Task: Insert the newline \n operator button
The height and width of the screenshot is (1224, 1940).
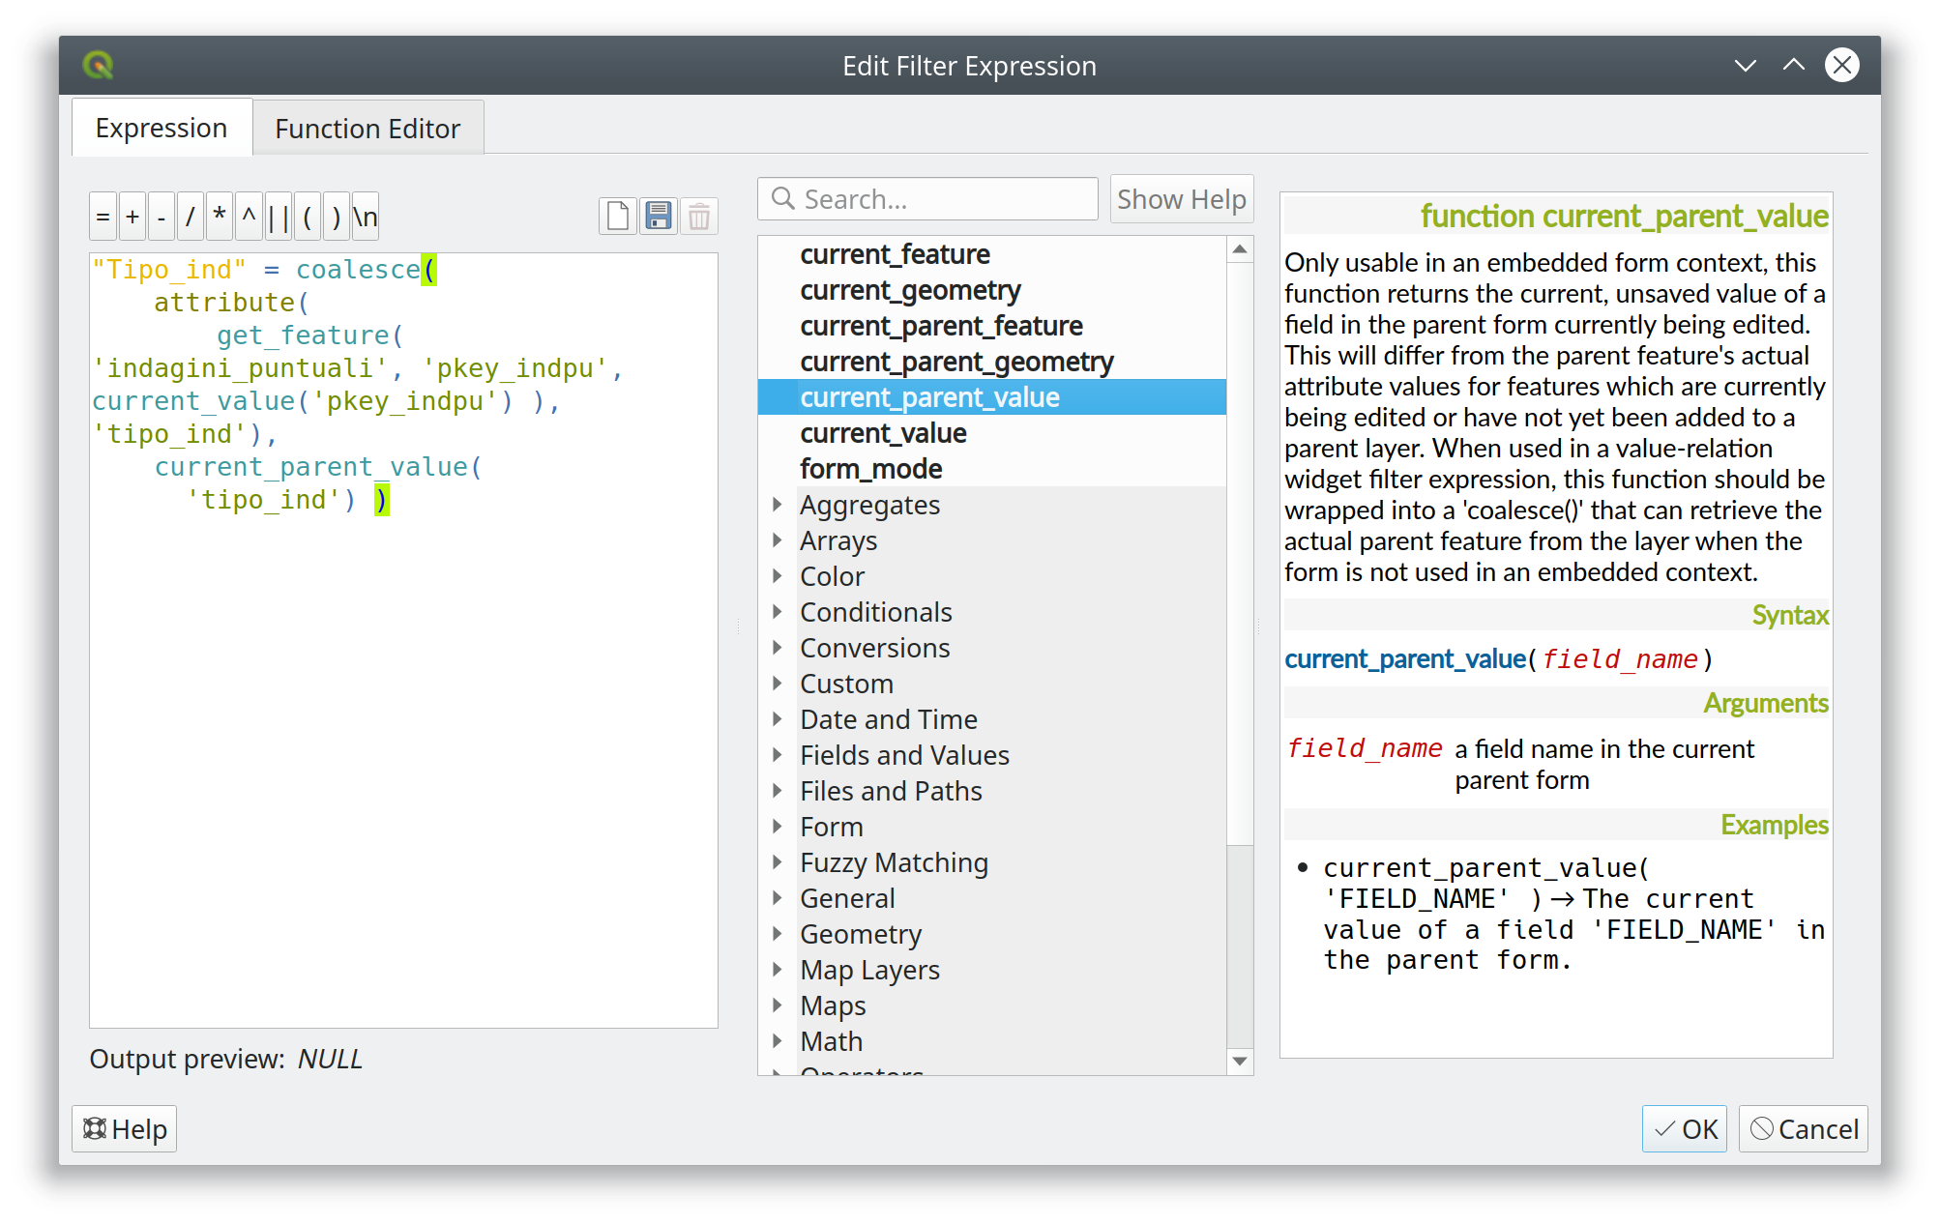Action: pos(366,218)
